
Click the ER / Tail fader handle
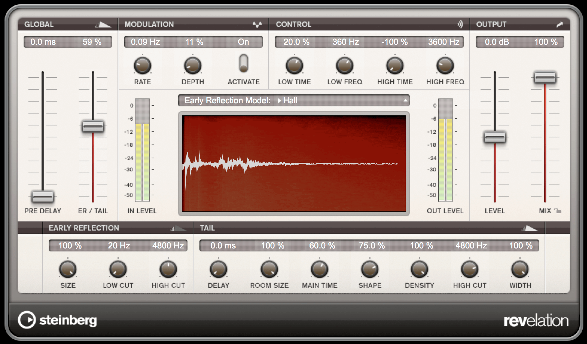[x=93, y=126]
